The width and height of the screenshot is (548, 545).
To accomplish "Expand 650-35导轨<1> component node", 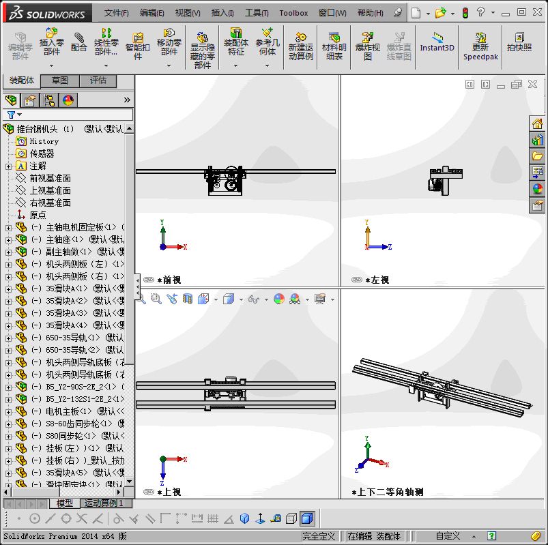I will click(x=8, y=338).
